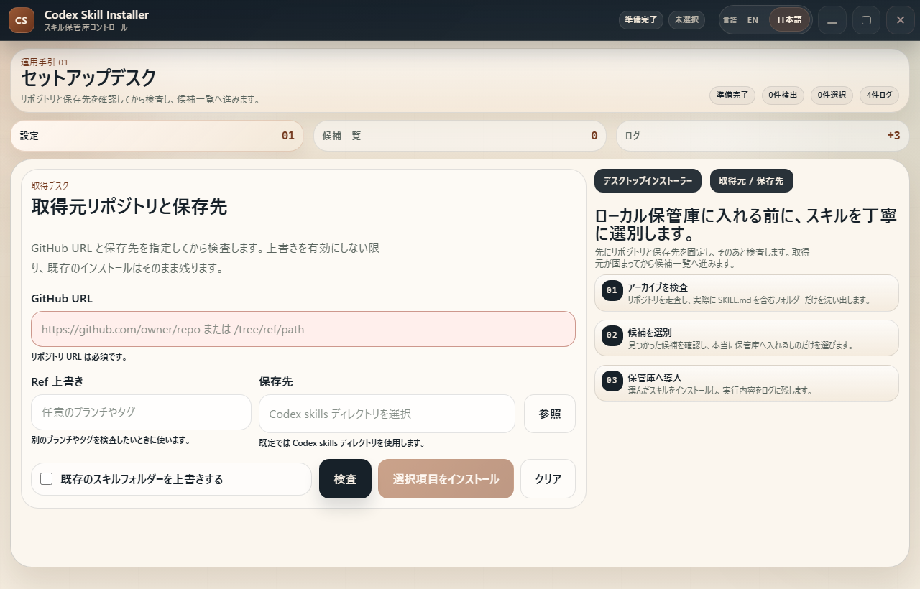Click the 保存先 directory input field
920x589 pixels.
point(387,414)
